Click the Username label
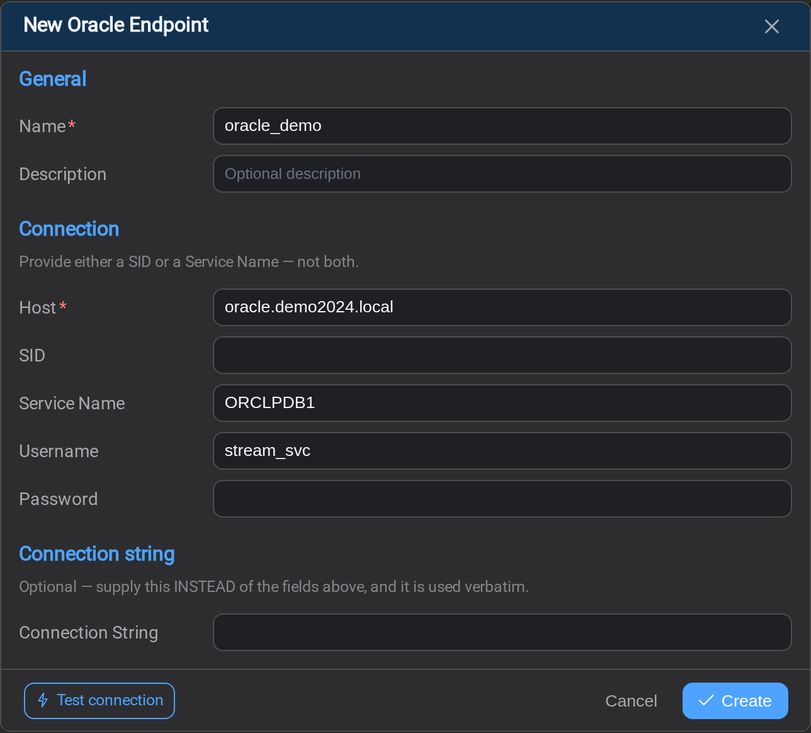 [x=59, y=451]
